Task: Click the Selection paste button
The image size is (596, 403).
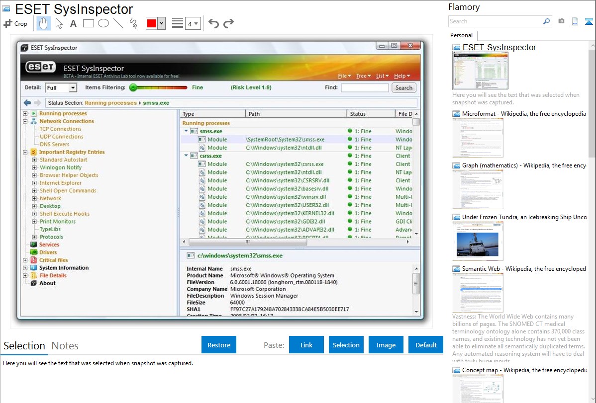Action: point(346,345)
